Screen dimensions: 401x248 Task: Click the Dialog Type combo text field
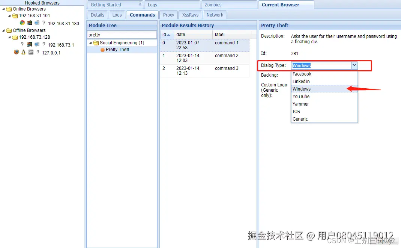(321, 65)
